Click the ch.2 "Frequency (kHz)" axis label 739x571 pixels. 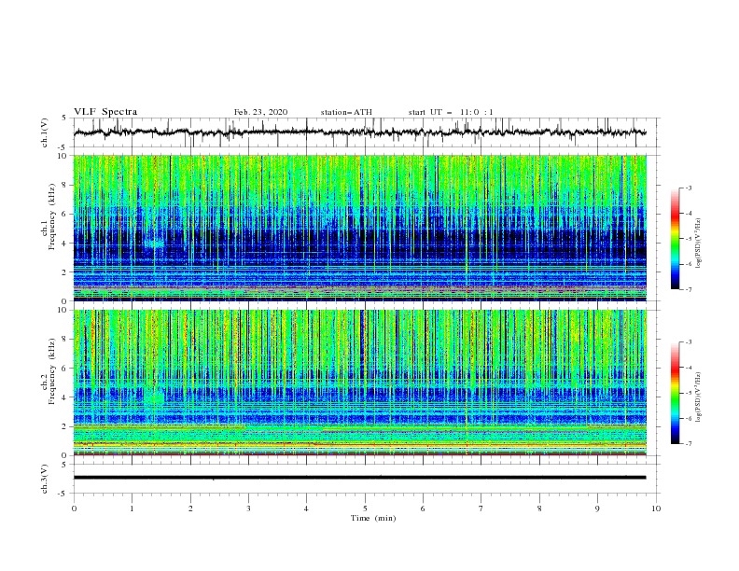point(51,371)
